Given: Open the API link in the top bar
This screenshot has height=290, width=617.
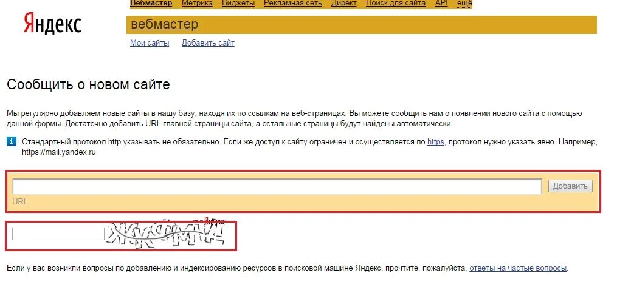Looking at the screenshot, I should tap(441, 4).
